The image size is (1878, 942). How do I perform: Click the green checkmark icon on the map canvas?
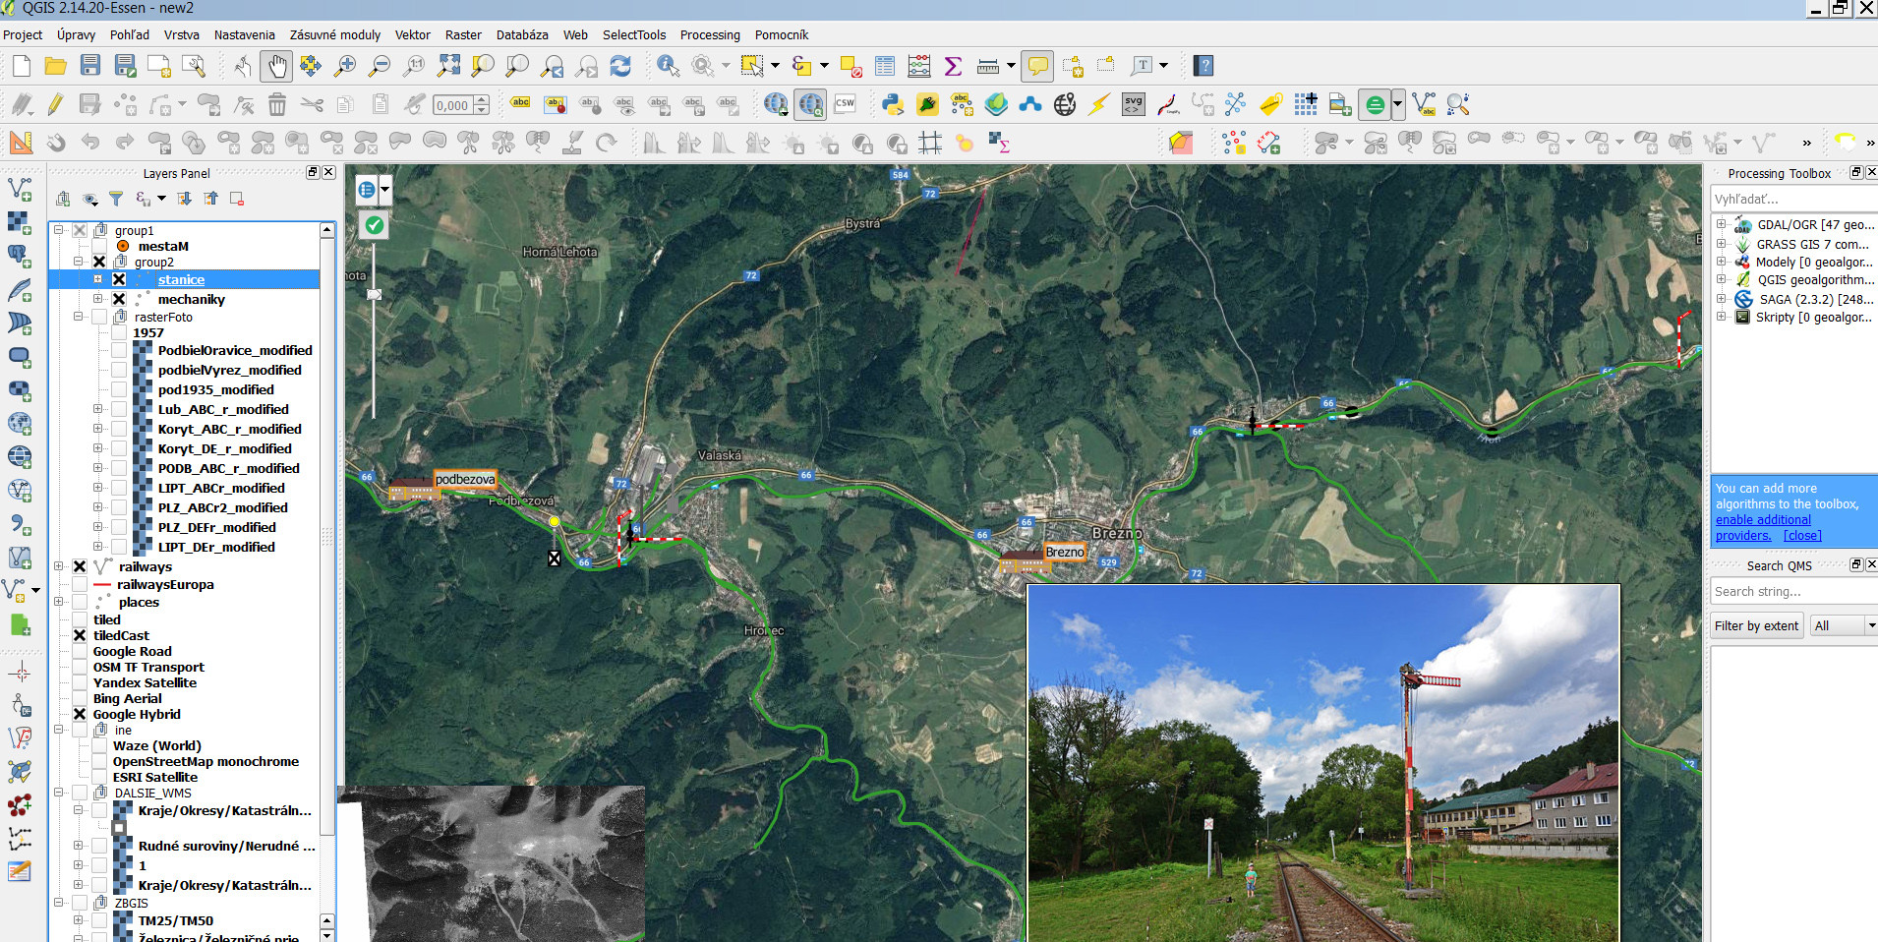tap(374, 225)
